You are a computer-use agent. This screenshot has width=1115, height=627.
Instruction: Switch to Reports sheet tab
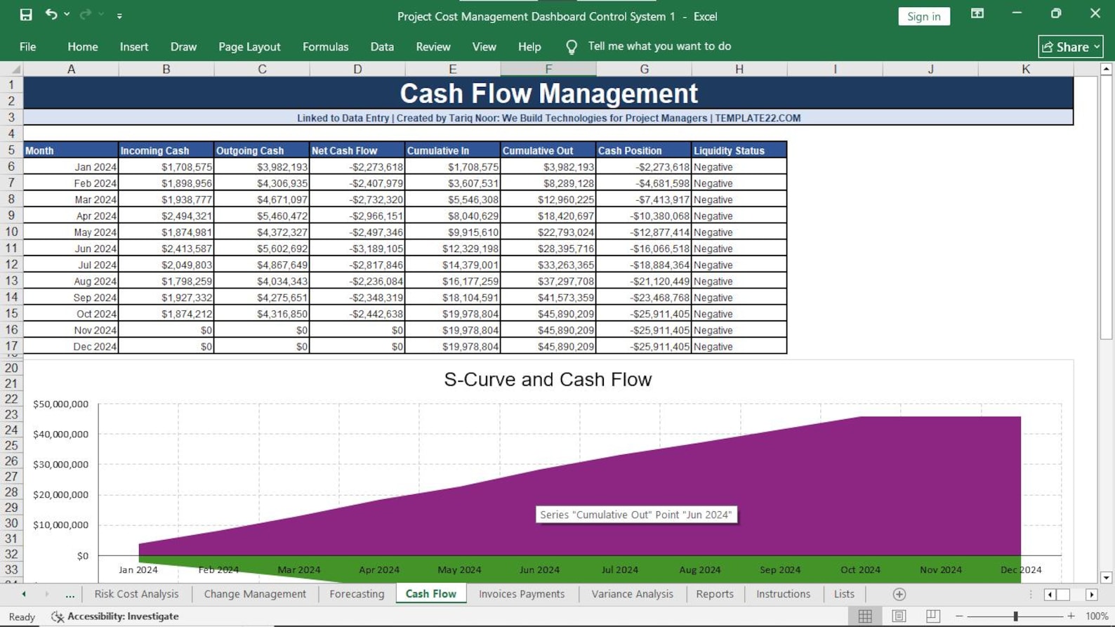pos(715,594)
